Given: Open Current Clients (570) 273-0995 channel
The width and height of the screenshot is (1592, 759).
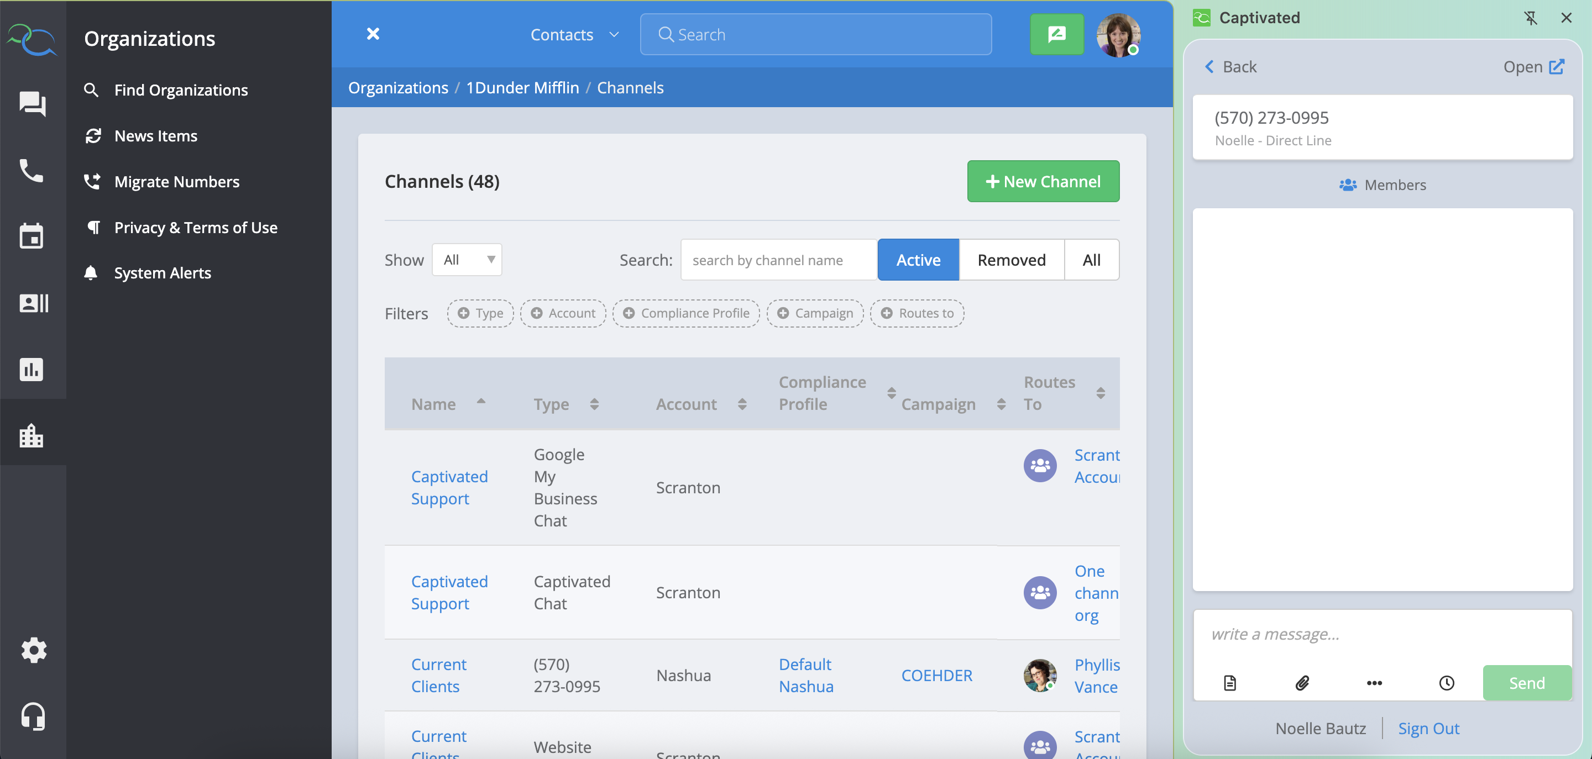Looking at the screenshot, I should [x=438, y=675].
